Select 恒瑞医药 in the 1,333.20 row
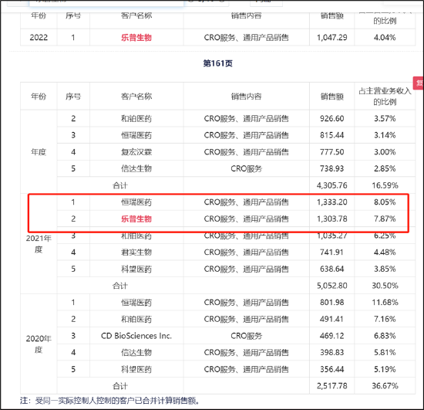This screenshot has width=424, height=410. pyautogui.click(x=136, y=202)
